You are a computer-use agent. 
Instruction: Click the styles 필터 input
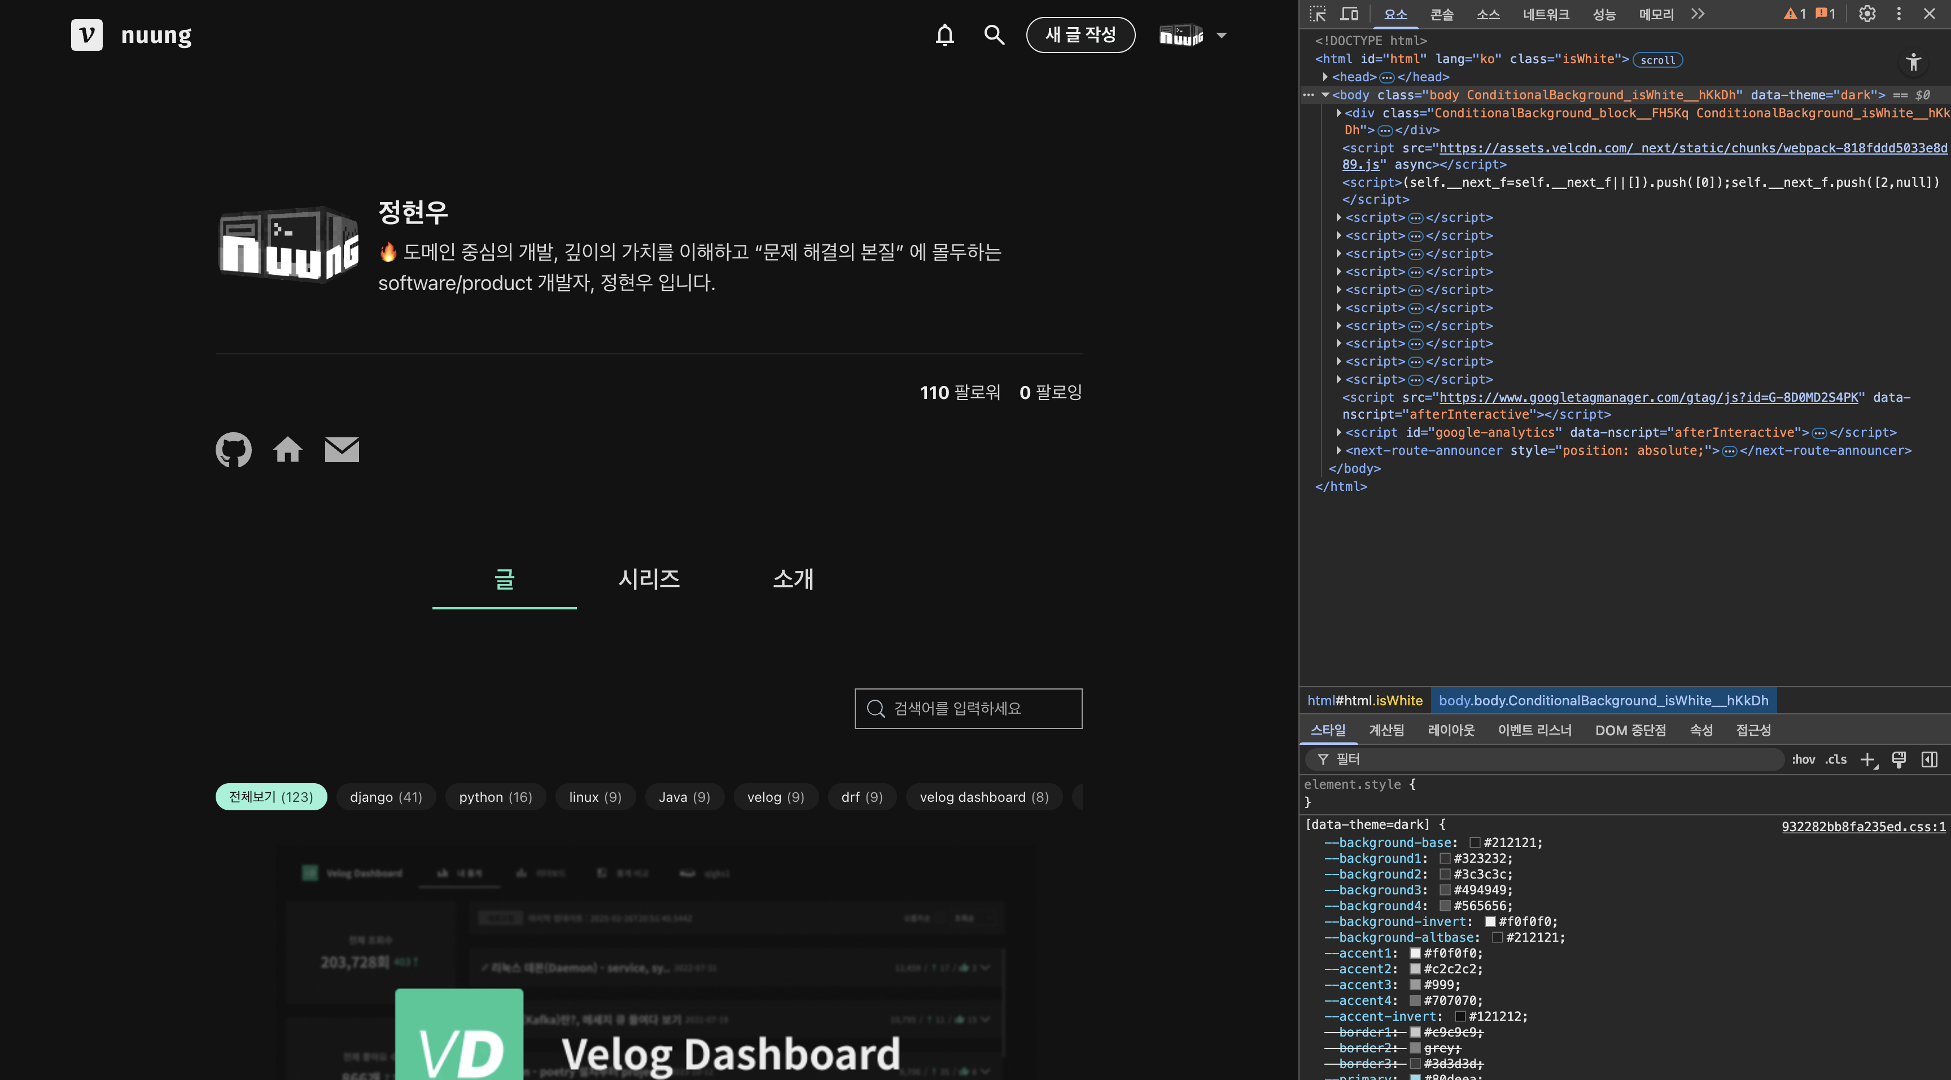(1545, 759)
